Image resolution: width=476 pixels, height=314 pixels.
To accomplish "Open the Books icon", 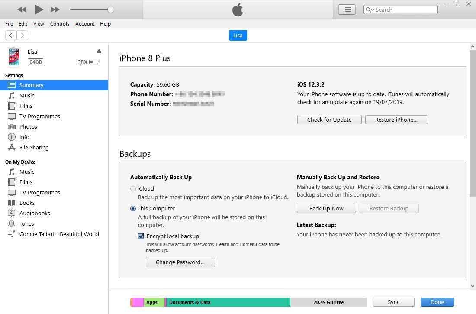I will [x=12, y=203].
